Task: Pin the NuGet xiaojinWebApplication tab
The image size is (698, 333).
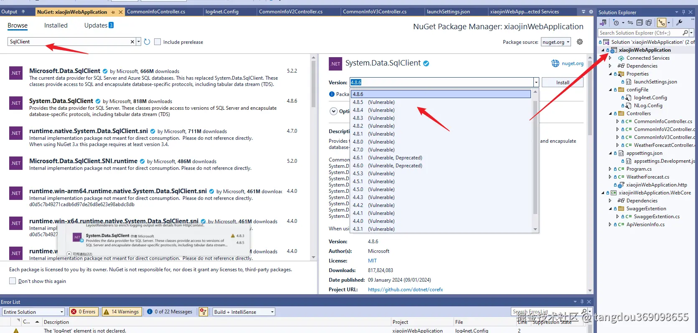Action: 113,12
